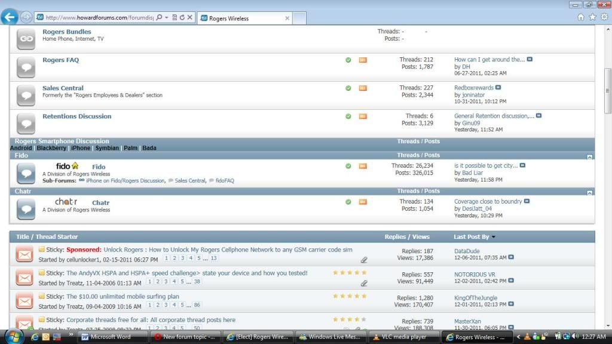Select the Blackberry sub-forum link

(51, 148)
